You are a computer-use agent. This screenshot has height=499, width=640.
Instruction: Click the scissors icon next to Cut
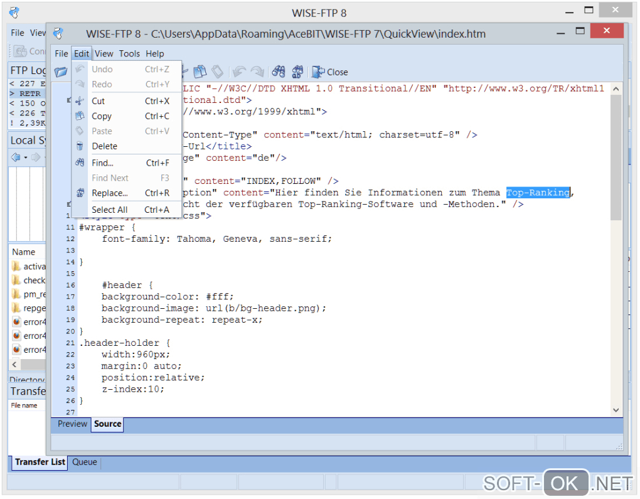click(x=80, y=101)
